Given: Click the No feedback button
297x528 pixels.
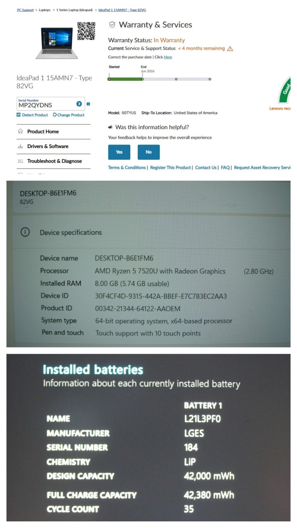Looking at the screenshot, I should tap(148, 152).
